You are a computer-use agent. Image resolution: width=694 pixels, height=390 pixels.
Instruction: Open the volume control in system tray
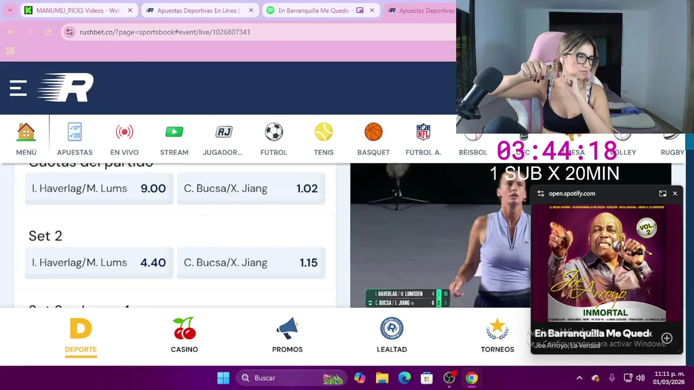tap(640, 378)
